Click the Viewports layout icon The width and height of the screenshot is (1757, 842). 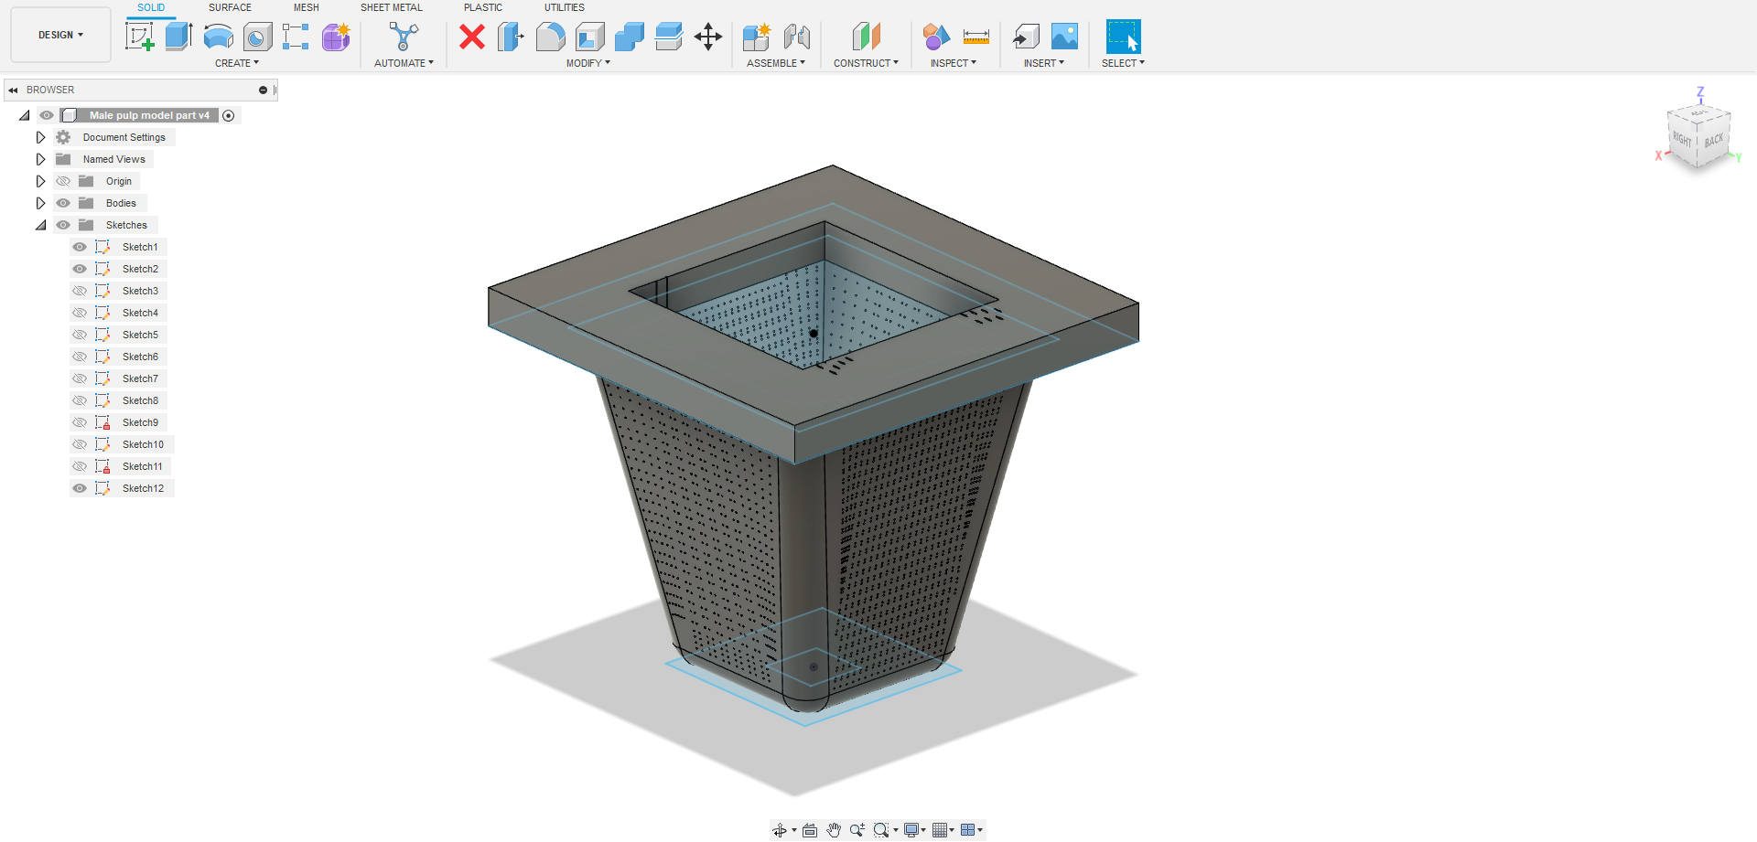(x=968, y=830)
